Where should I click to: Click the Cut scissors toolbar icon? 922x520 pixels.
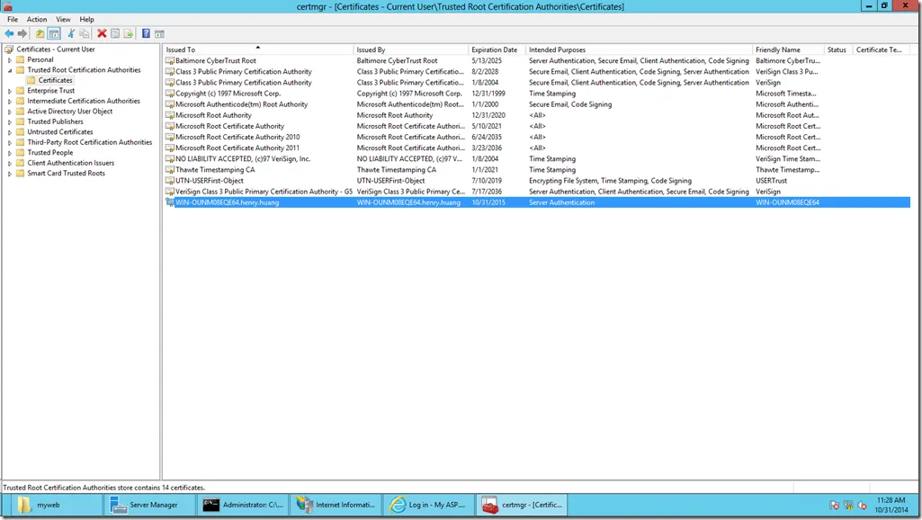[x=70, y=33]
